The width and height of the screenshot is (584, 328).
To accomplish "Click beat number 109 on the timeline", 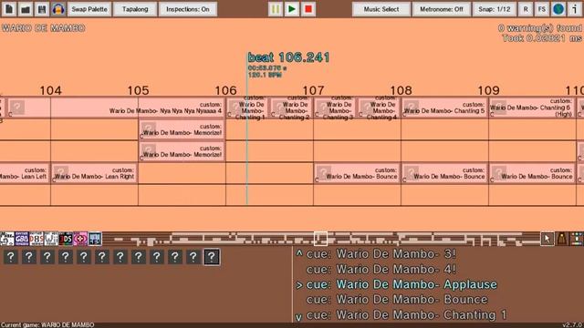I will [x=489, y=90].
